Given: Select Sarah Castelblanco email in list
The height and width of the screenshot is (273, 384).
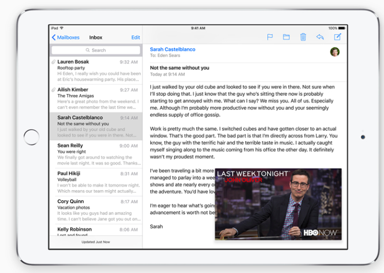Looking at the screenshot, I should coord(96,126).
